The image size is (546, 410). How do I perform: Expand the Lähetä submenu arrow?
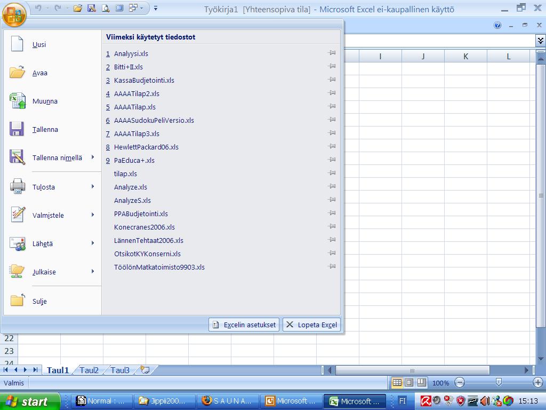pos(93,243)
